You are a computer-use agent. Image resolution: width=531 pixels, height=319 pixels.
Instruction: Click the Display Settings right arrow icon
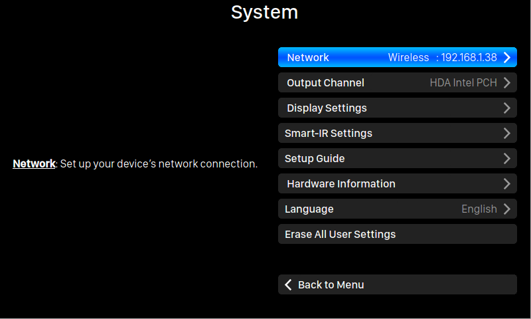click(507, 108)
